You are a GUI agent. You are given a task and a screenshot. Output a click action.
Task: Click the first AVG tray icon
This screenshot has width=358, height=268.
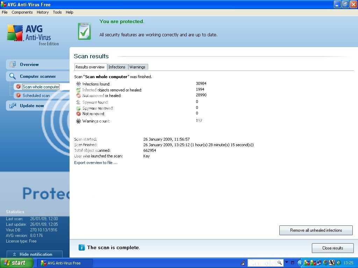[x=307, y=263]
